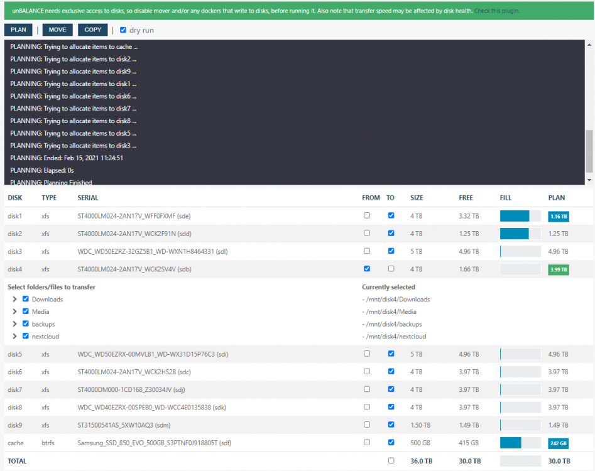
Task: Uncheck the Downloads folder checkbox
Action: point(25,299)
